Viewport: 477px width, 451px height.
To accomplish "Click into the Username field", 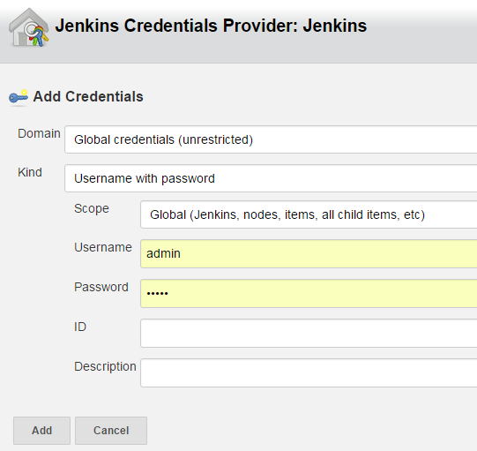I will click(x=309, y=253).
